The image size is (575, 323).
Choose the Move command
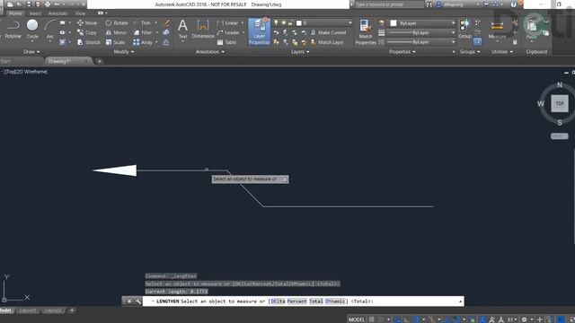click(x=87, y=22)
